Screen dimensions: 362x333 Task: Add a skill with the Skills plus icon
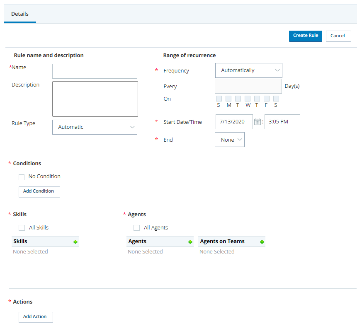[x=75, y=242]
